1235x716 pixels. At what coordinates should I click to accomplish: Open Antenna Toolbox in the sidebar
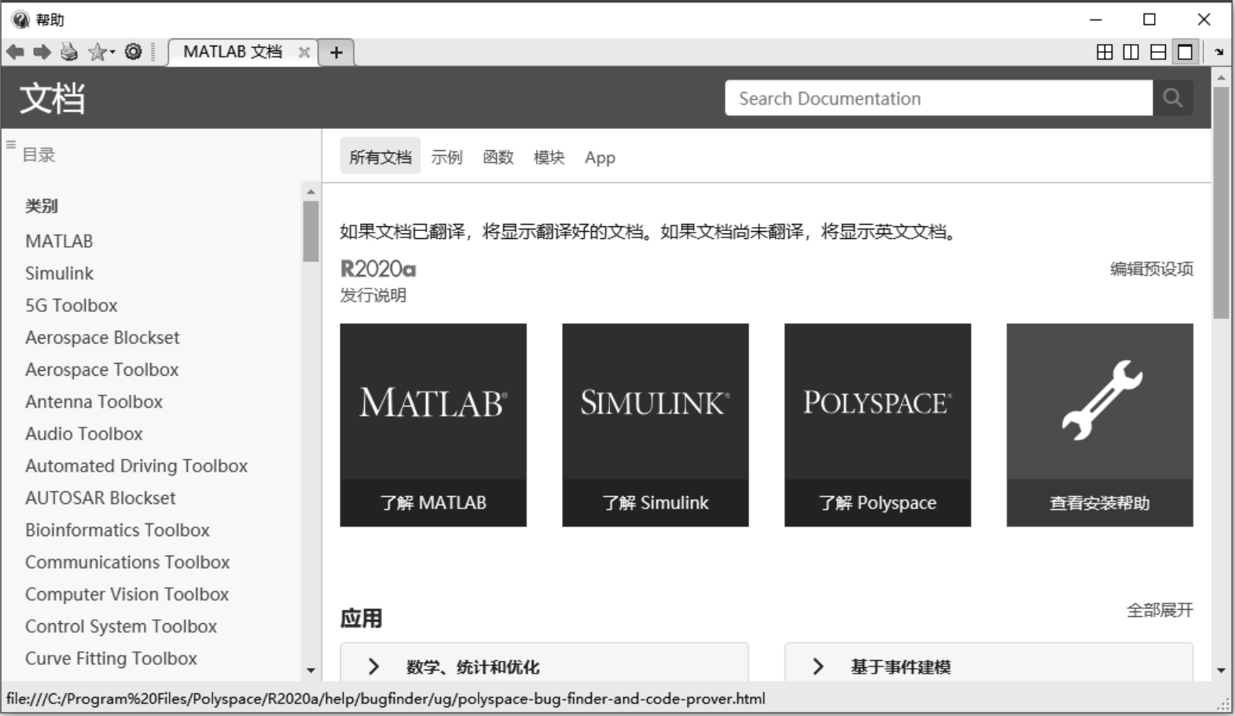pyautogui.click(x=94, y=402)
